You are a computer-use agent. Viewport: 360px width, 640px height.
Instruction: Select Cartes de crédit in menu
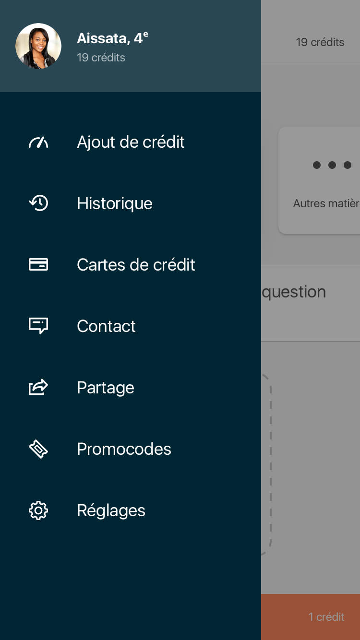[x=136, y=265]
